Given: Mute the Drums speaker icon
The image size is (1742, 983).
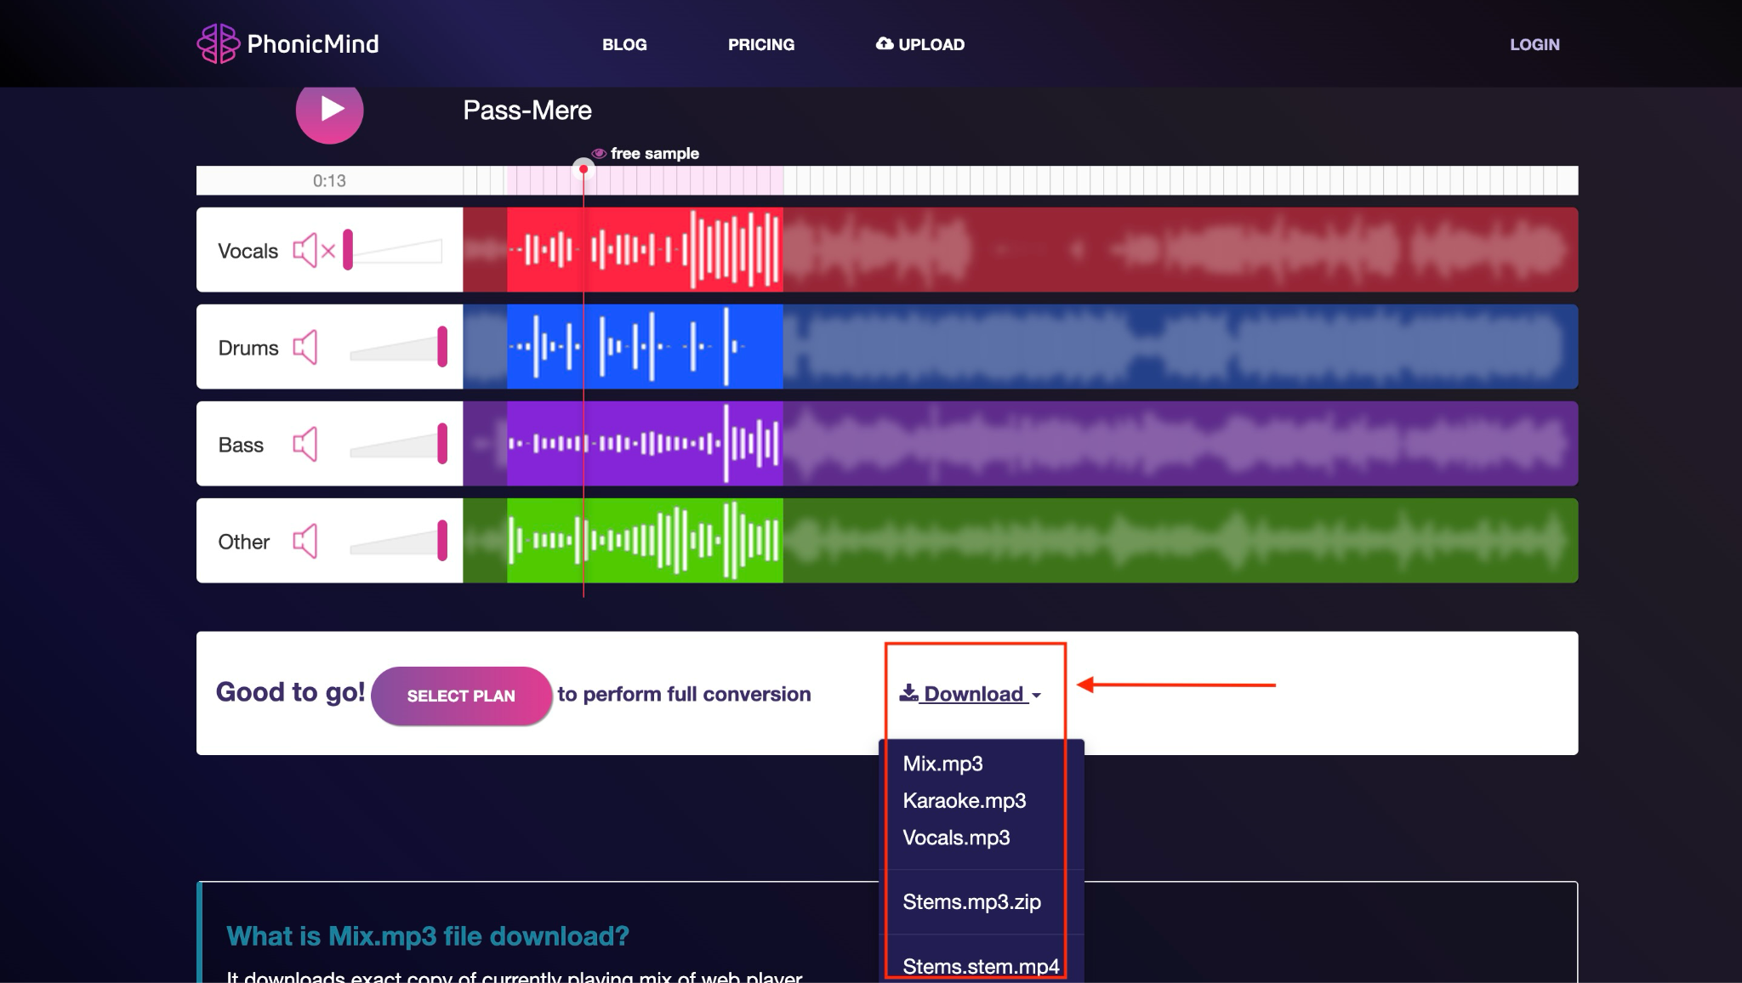Looking at the screenshot, I should click(305, 347).
